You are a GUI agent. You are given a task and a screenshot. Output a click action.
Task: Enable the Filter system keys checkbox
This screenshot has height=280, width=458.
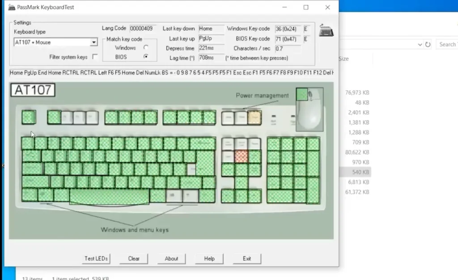(x=95, y=57)
